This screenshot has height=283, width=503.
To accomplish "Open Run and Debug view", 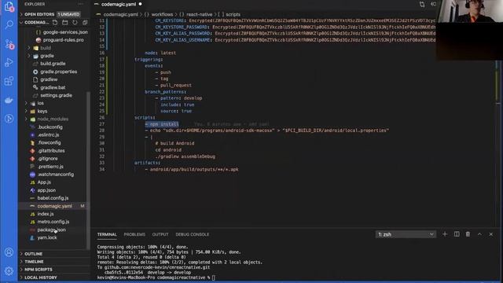I will (x=9, y=62).
